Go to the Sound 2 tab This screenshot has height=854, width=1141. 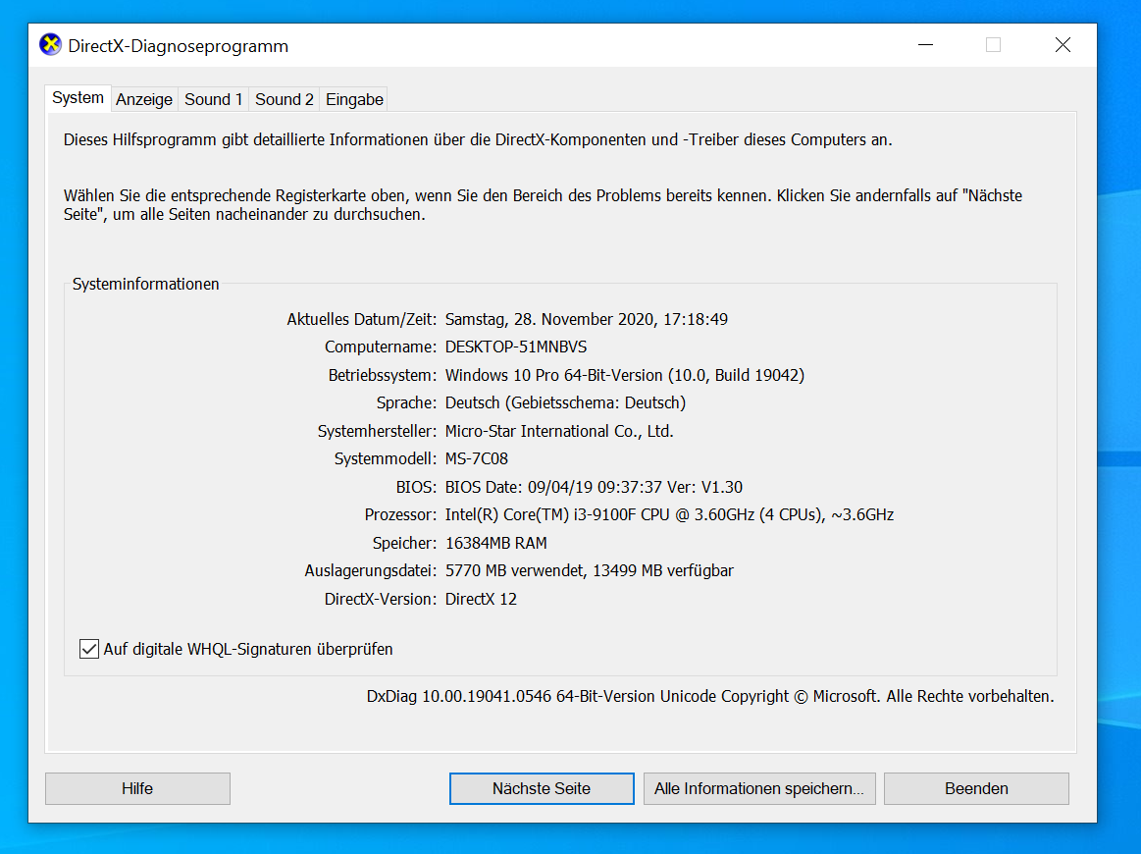click(x=284, y=100)
